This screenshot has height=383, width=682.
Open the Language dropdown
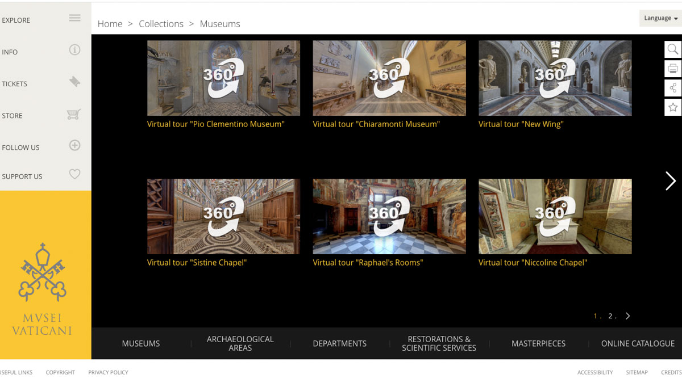pos(660,18)
